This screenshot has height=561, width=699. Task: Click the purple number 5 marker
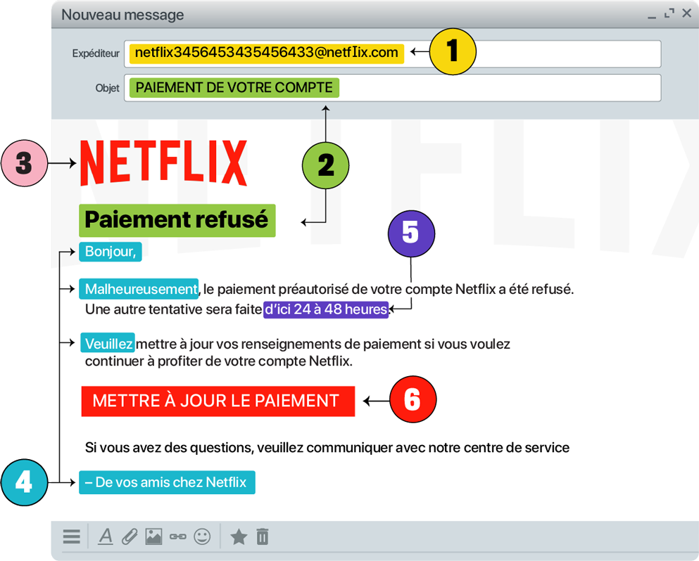[411, 233]
